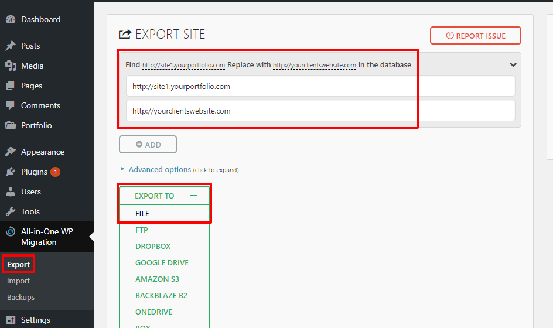The height and width of the screenshot is (328, 553).
Task: Click the Settings sliders icon
Action: [x=11, y=320]
